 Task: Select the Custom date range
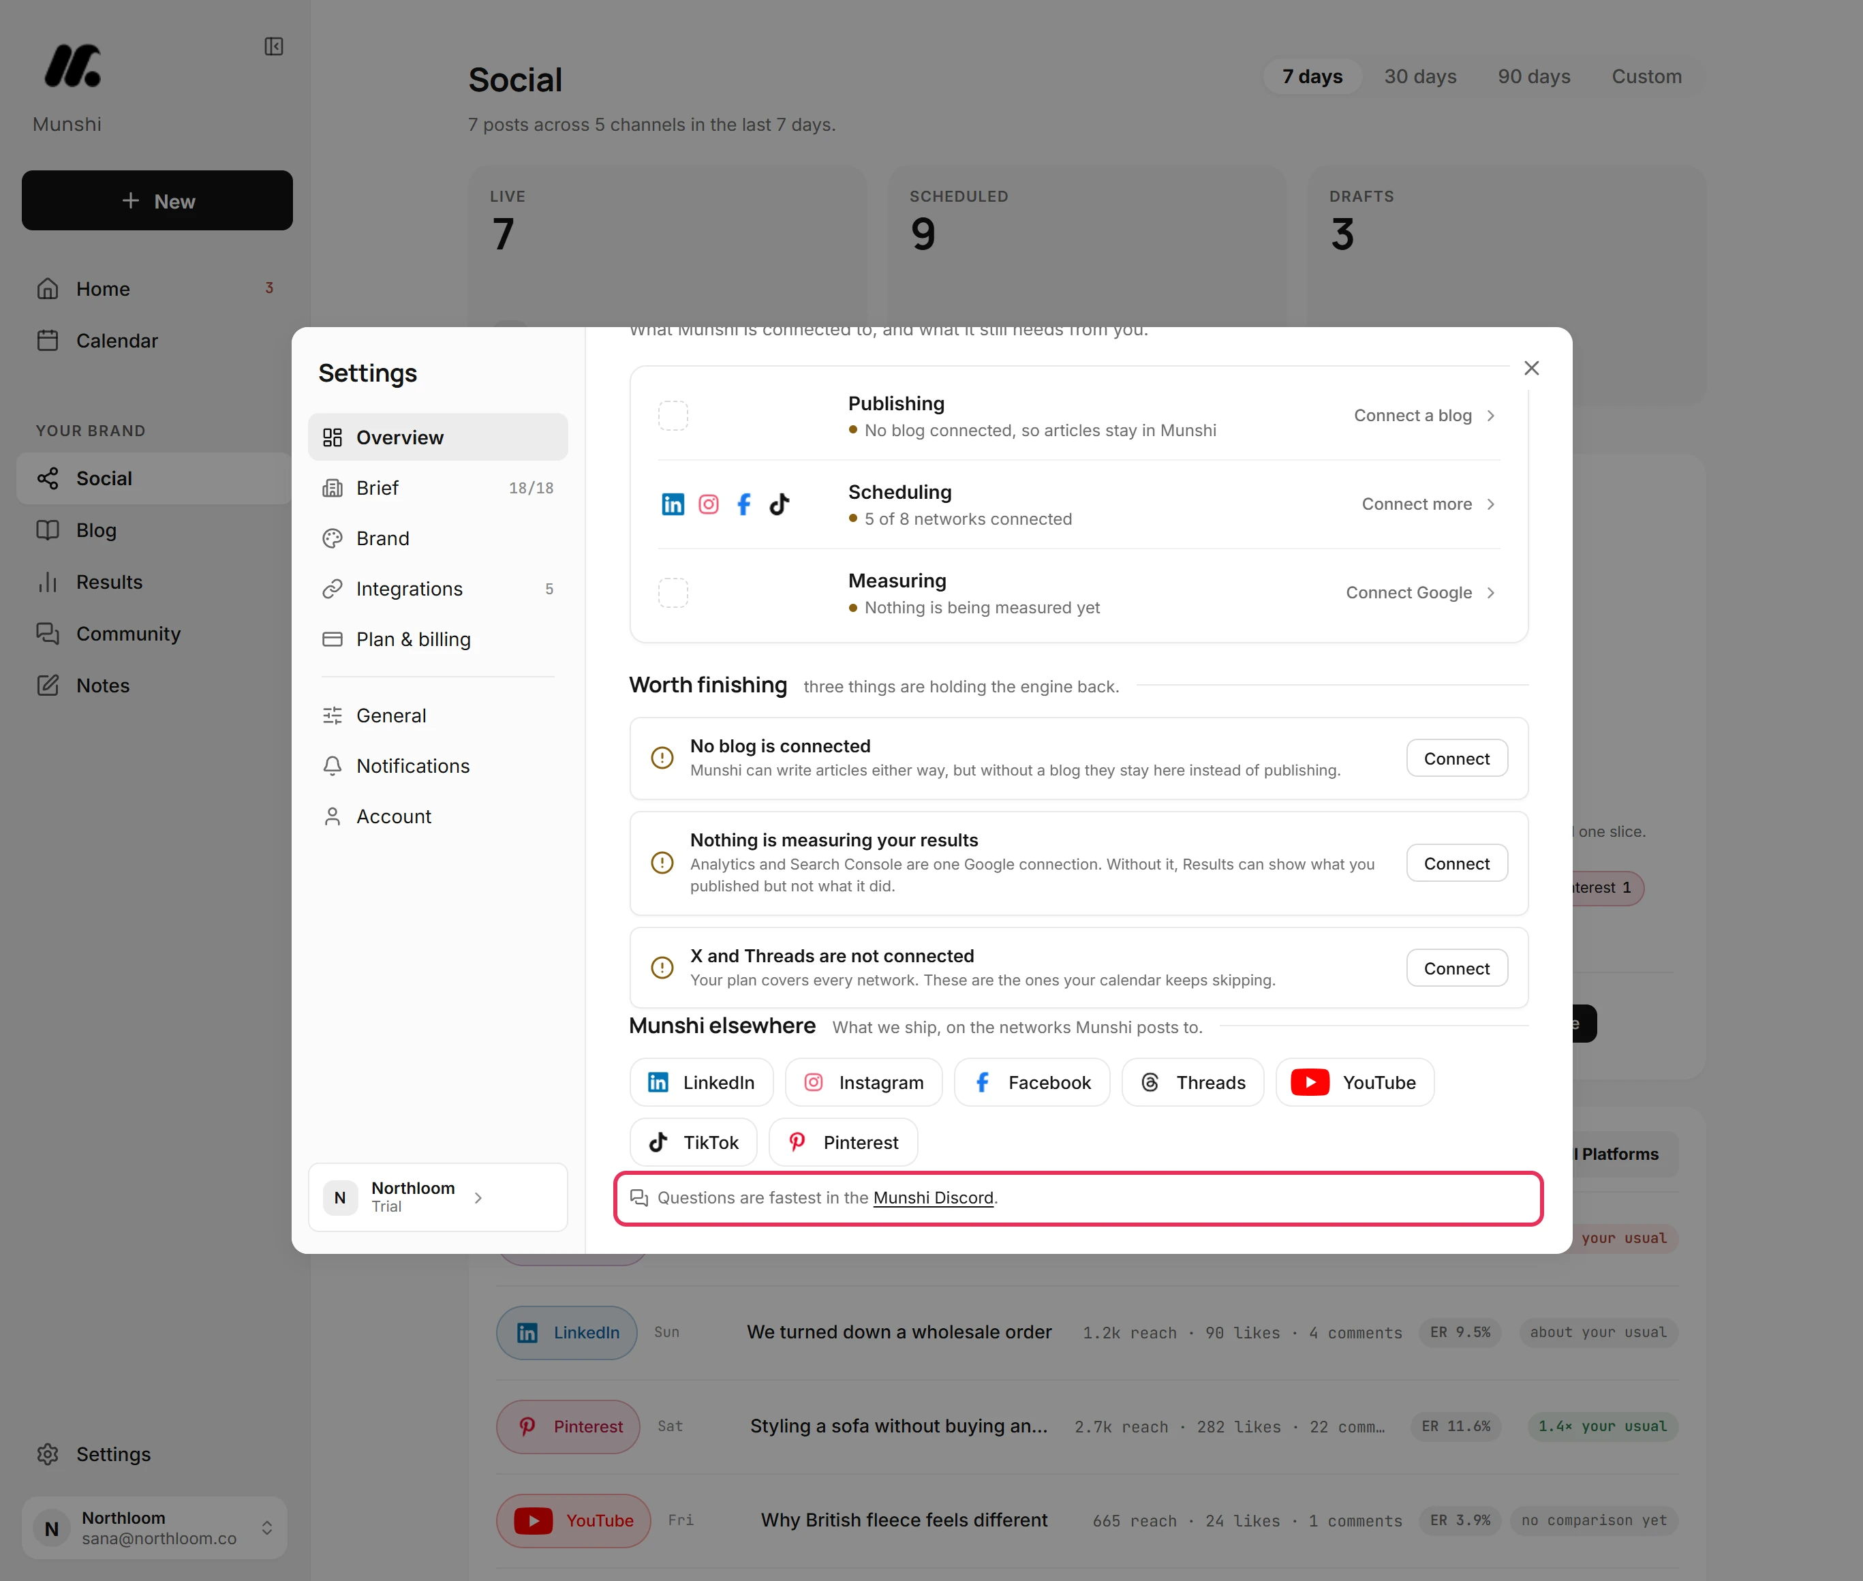pyautogui.click(x=1646, y=76)
